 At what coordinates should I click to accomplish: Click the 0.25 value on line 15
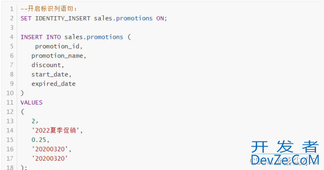[x=39, y=140]
